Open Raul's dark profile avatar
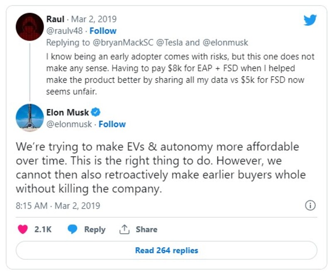The image size is (332, 273). [29, 27]
